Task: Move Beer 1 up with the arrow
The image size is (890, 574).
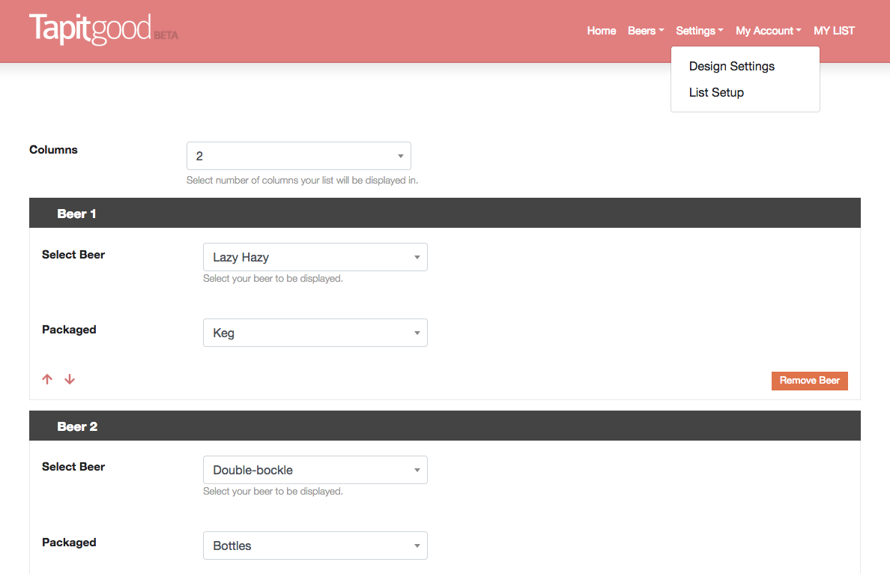Action: 47,379
